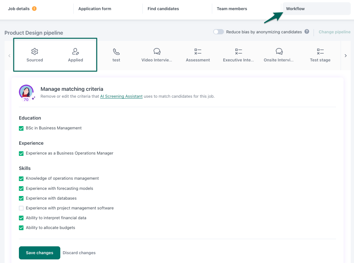
Task: Open the AI Screening Assistant link
Action: [x=121, y=96]
